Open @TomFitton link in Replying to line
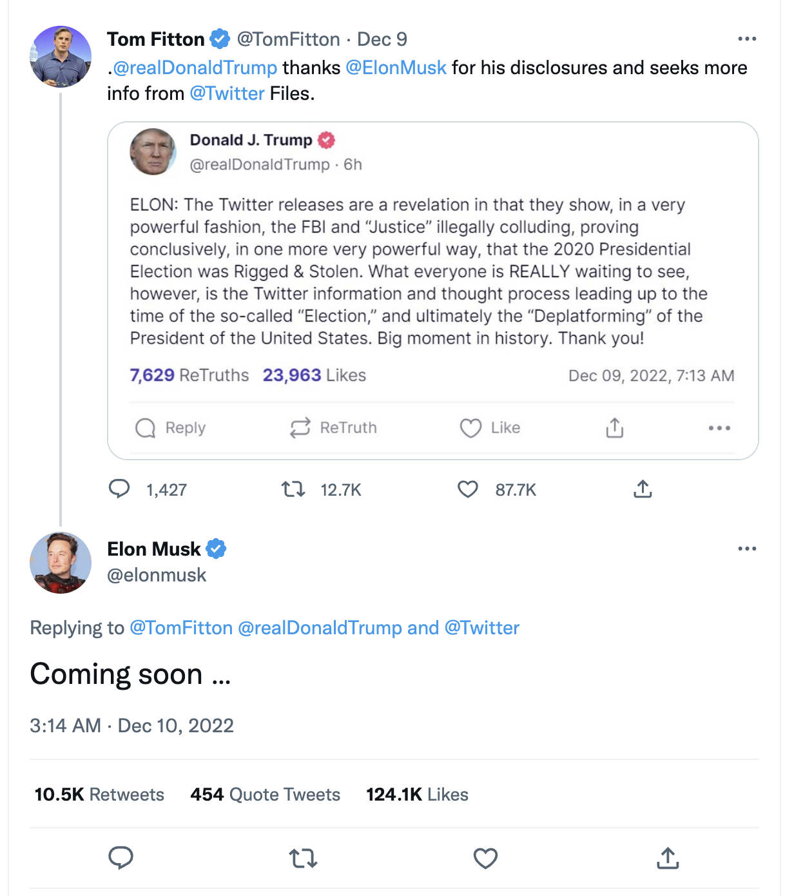The height and width of the screenshot is (896, 794). coord(181,628)
